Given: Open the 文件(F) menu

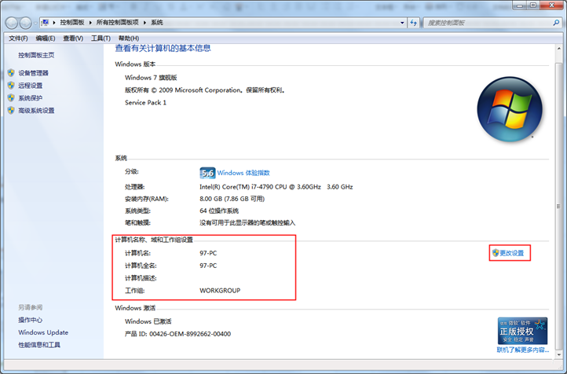Looking at the screenshot, I should [18, 38].
